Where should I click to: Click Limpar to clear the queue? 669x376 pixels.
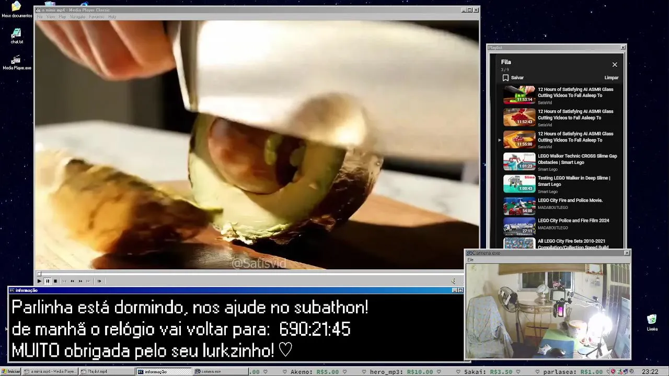612,78
